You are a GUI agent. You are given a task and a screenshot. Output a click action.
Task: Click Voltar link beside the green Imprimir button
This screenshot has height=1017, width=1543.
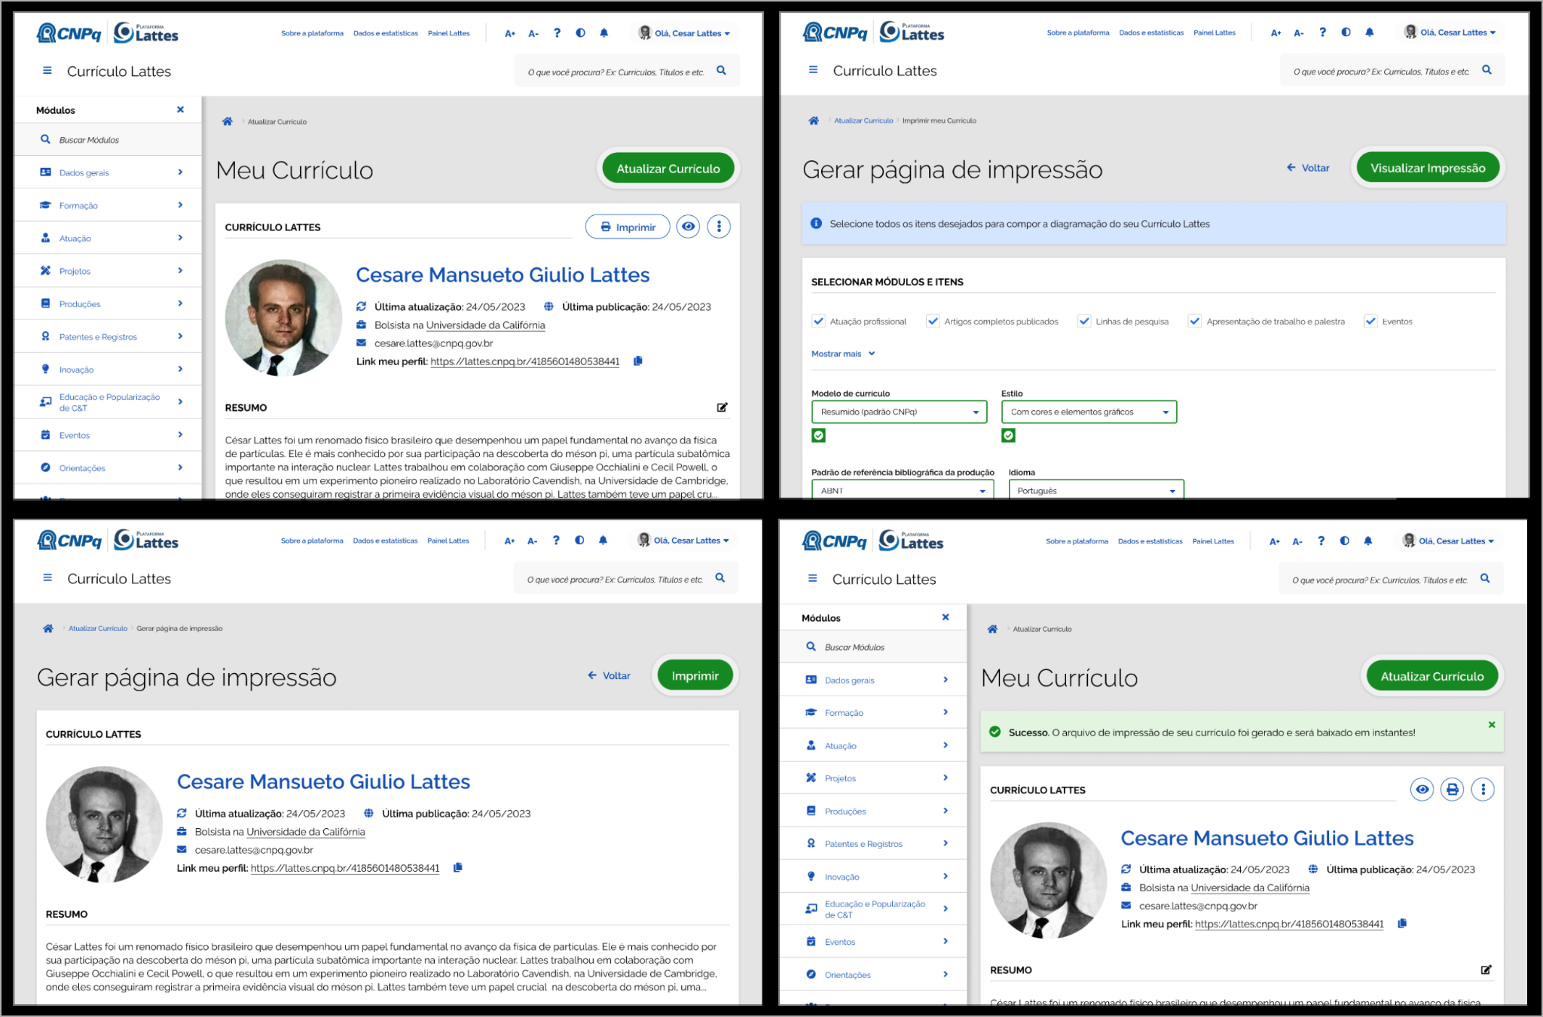[609, 675]
